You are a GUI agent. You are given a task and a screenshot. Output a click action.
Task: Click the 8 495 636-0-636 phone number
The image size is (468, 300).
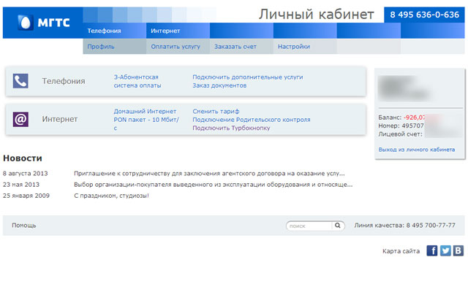point(424,15)
